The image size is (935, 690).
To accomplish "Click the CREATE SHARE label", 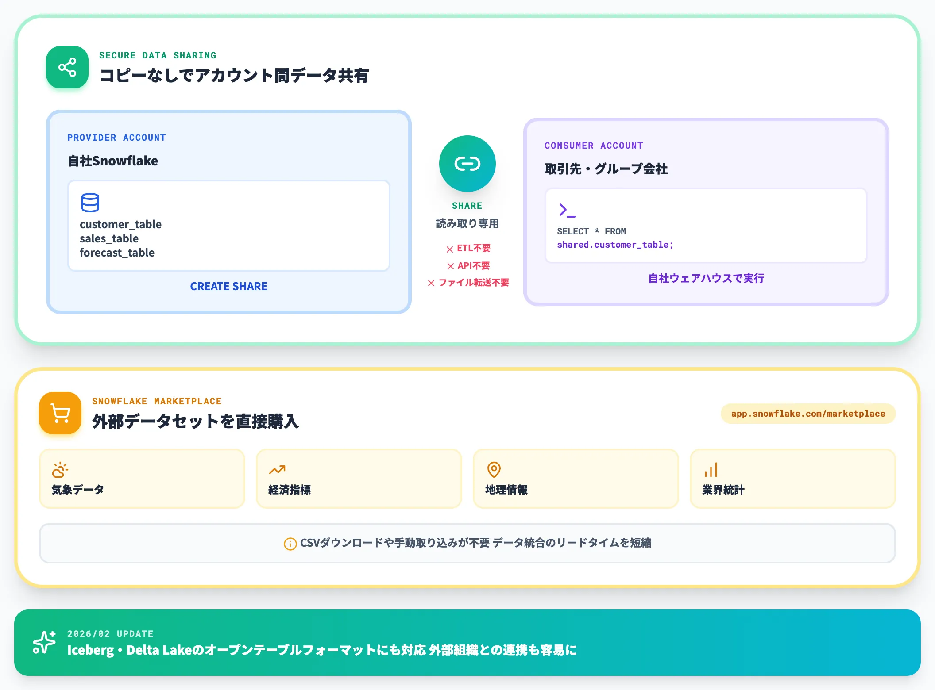I will [228, 286].
